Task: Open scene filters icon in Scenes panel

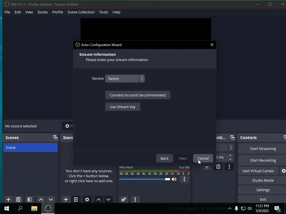Action: [30, 200]
